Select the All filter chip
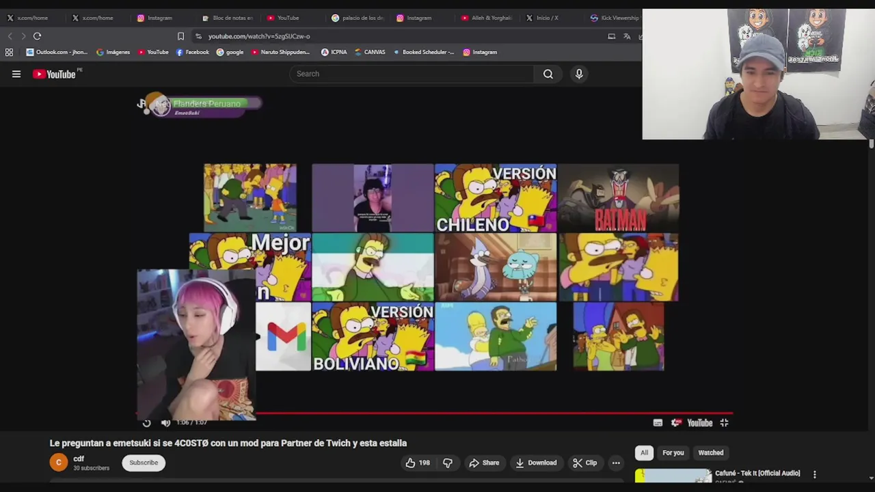 644,452
